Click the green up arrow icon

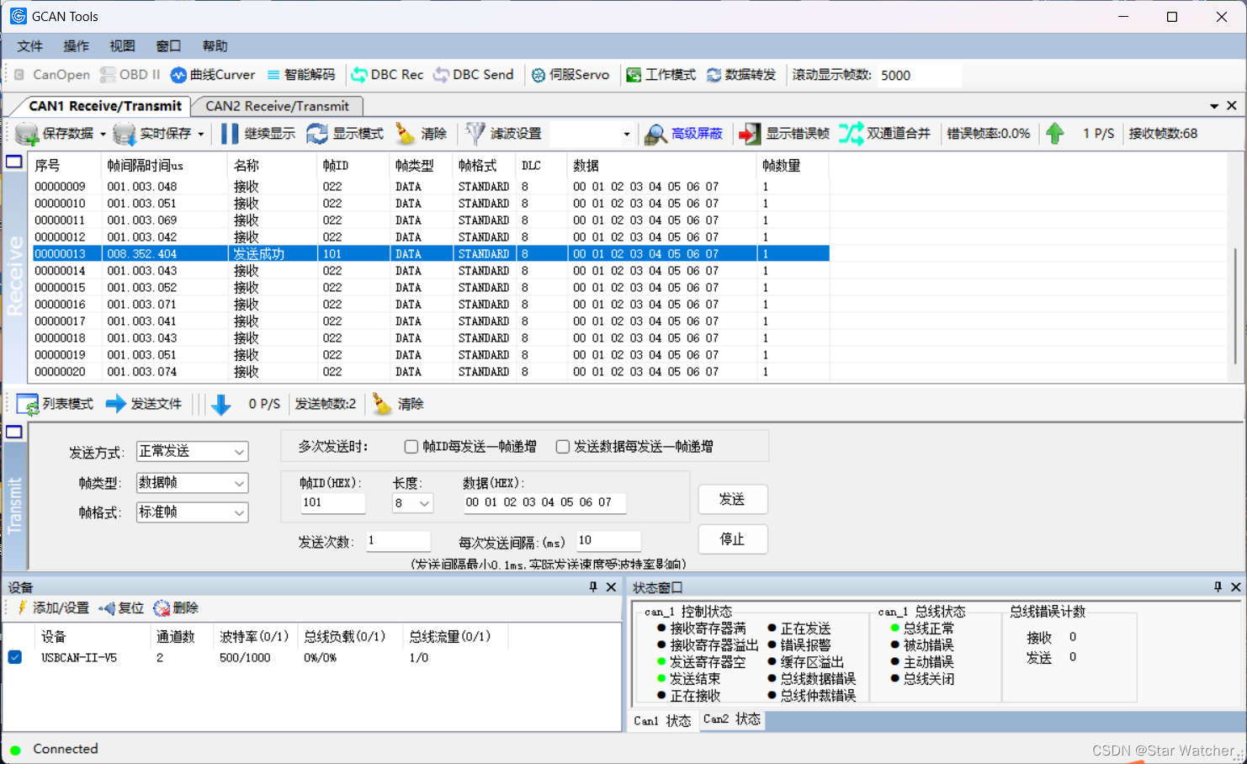1054,133
